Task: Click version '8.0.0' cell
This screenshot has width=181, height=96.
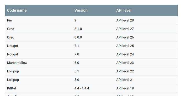Action: pyautogui.click(x=78, y=38)
